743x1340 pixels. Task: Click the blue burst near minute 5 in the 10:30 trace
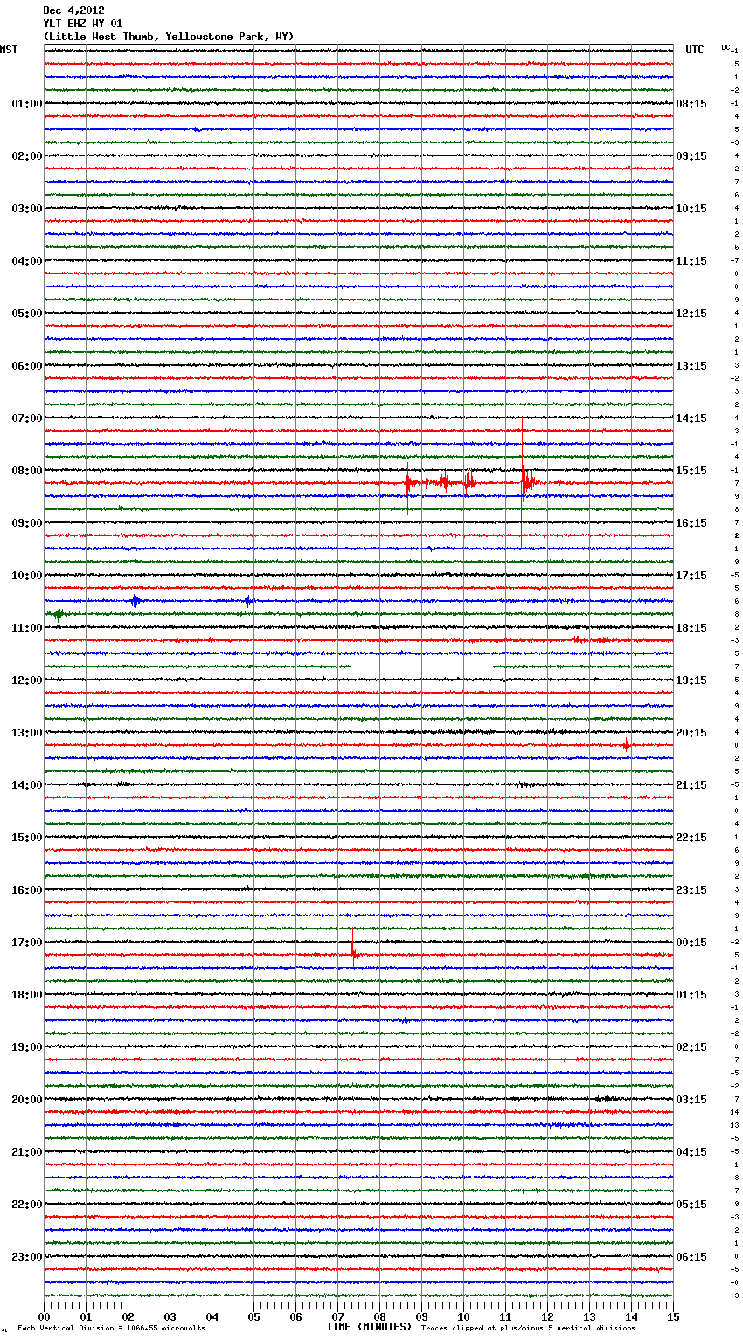click(x=249, y=601)
